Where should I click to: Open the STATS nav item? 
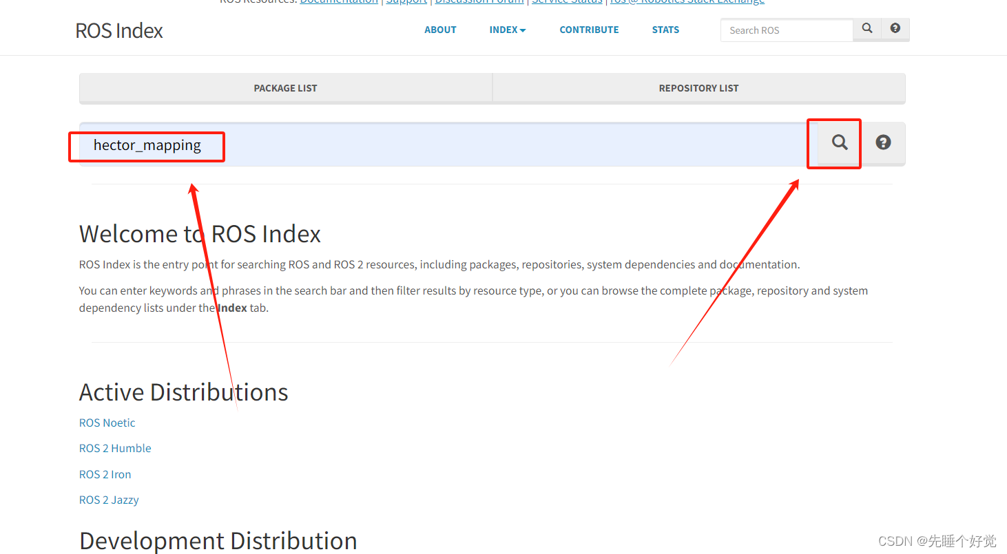click(665, 30)
